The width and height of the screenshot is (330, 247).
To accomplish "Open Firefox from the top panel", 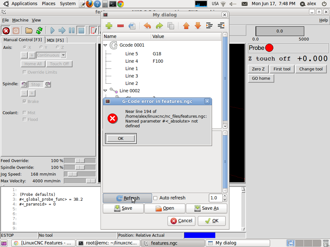I will click(90, 4).
